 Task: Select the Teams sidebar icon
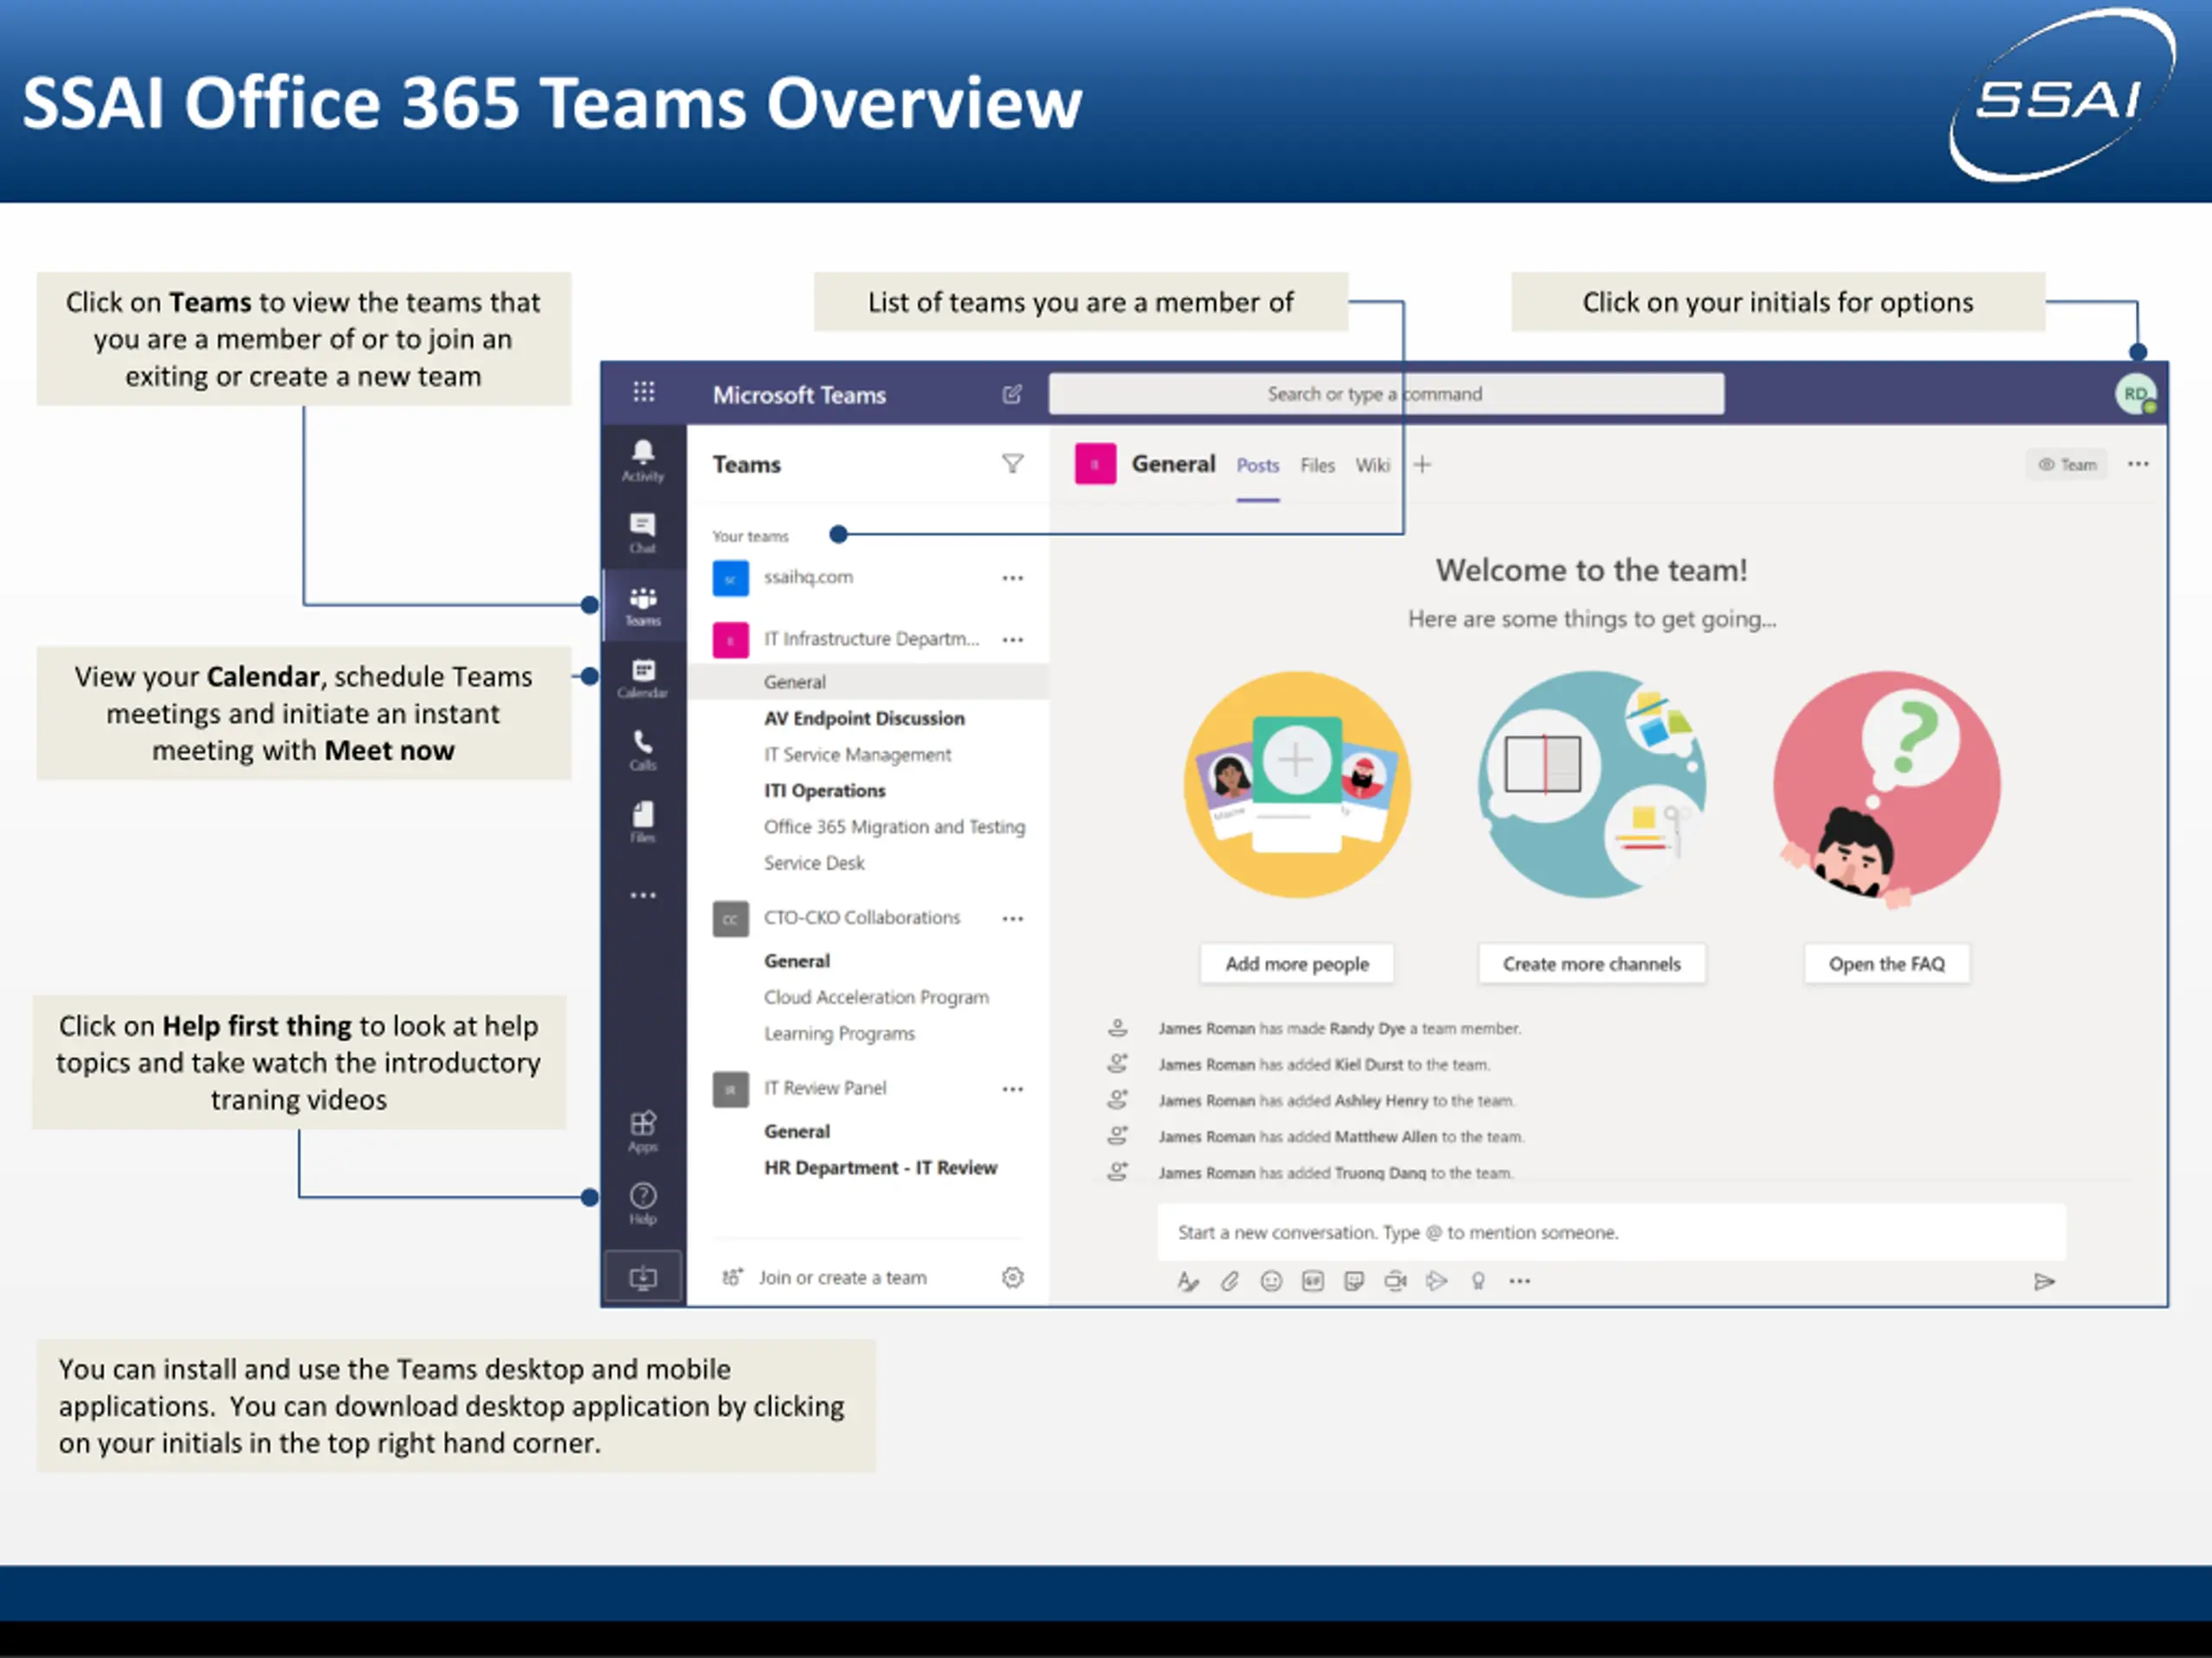tap(643, 605)
